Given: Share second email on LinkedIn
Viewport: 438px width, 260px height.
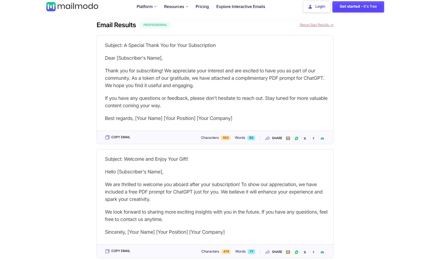Looking at the screenshot, I should pyautogui.click(x=322, y=252).
